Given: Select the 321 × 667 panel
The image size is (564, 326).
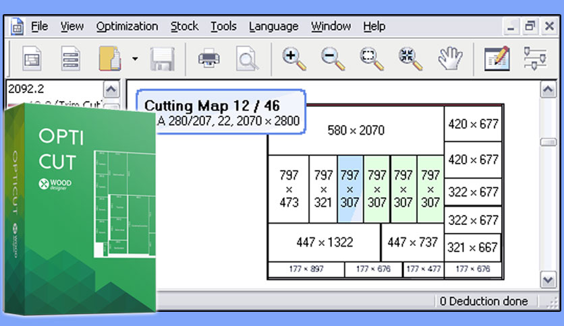Looking at the screenshot, I should 472,247.
